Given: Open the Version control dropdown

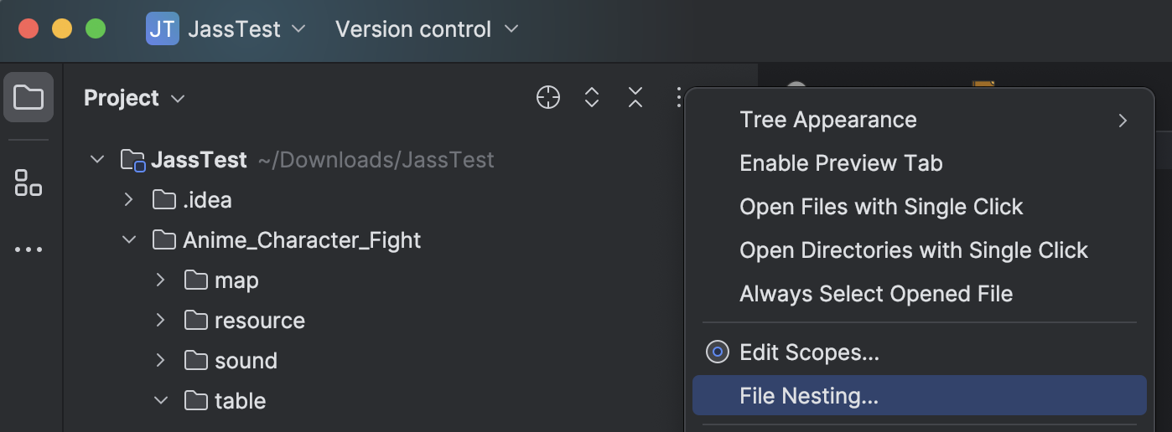Looking at the screenshot, I should [x=427, y=29].
